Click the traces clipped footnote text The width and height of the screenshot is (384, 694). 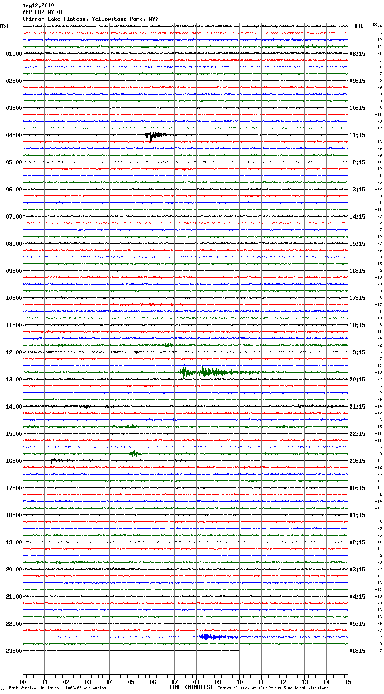tap(273, 688)
